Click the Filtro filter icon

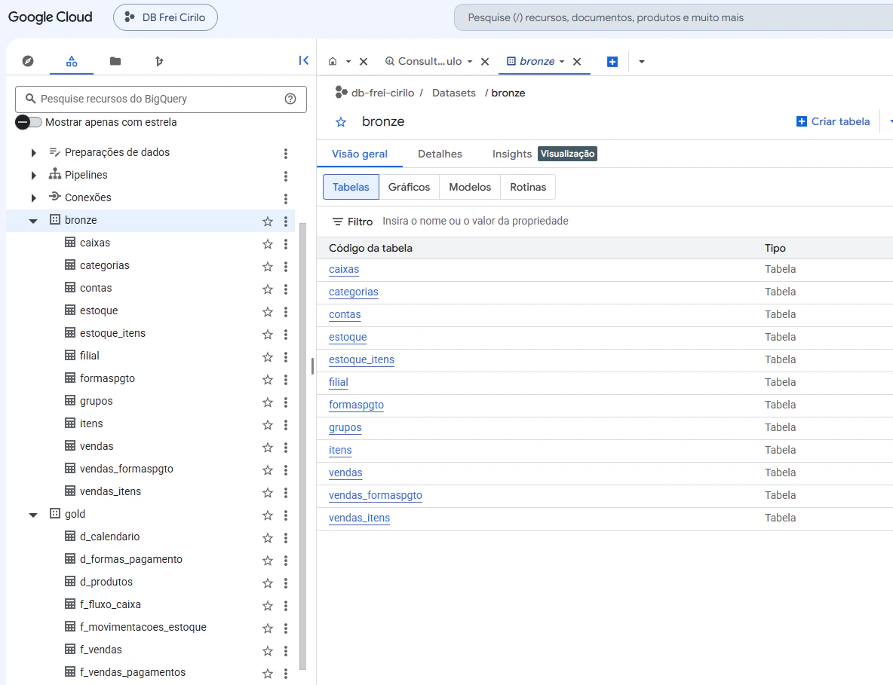(x=338, y=222)
